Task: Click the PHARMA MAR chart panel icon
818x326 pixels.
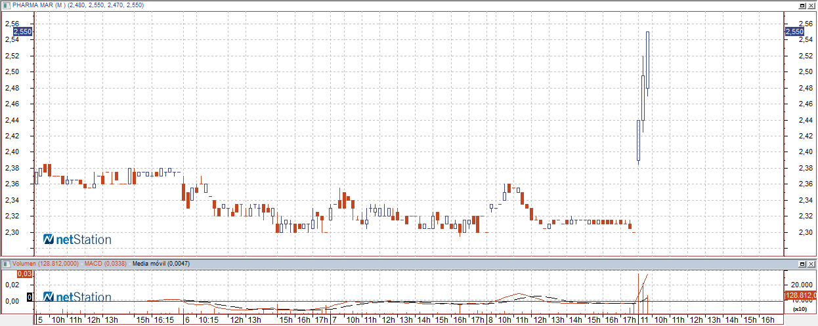Action: point(7,5)
